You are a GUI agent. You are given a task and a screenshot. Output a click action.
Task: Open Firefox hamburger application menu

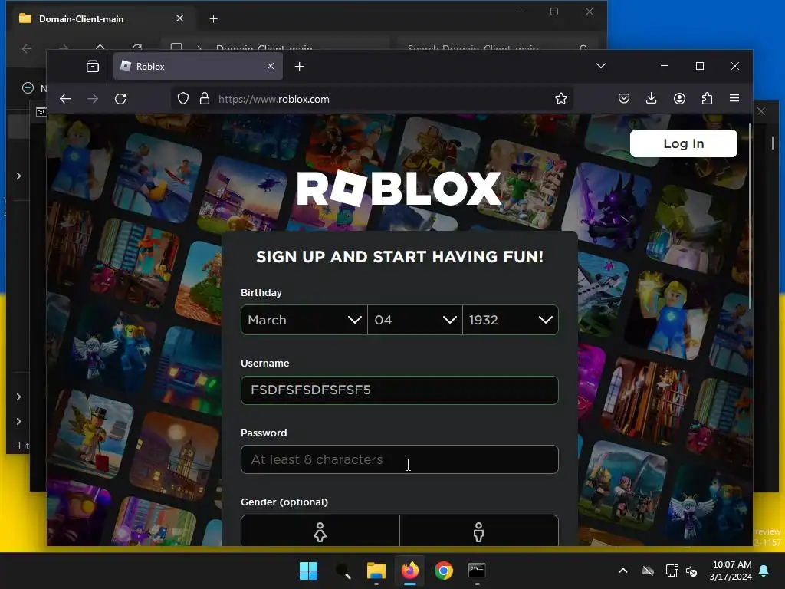tap(734, 99)
